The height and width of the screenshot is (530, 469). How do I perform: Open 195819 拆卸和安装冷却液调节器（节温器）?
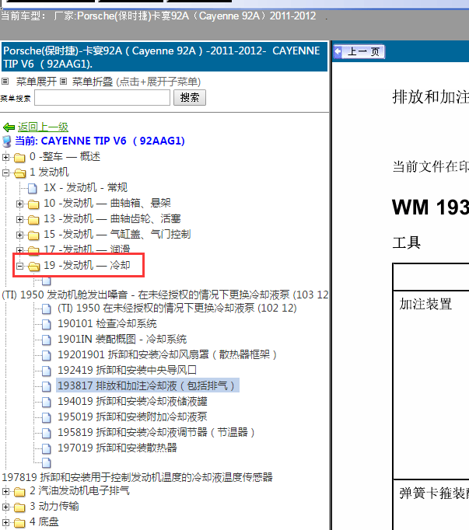click(x=156, y=433)
